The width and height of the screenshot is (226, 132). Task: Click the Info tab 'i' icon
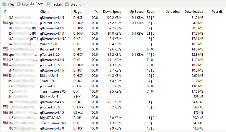(19, 4)
